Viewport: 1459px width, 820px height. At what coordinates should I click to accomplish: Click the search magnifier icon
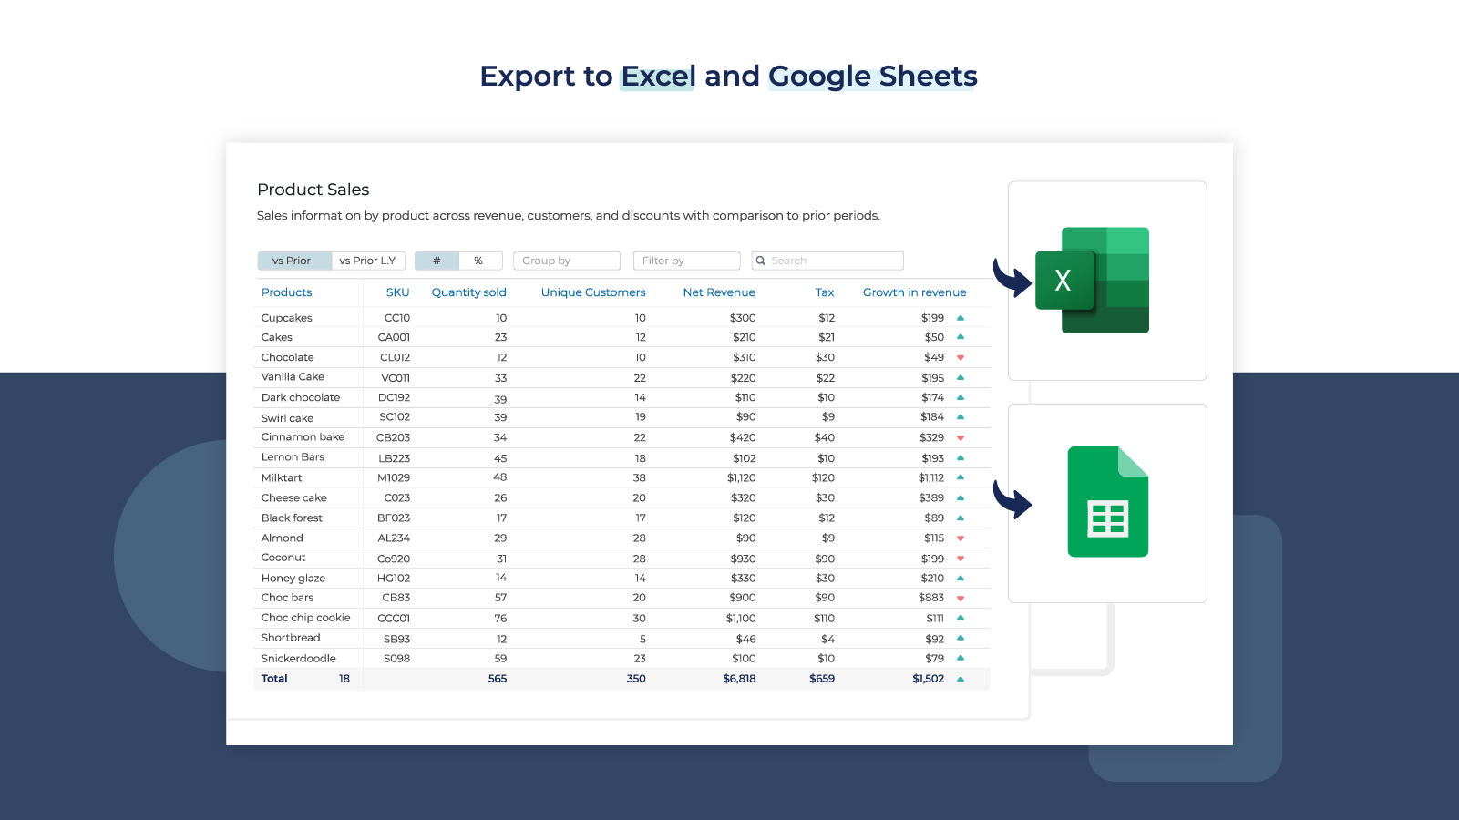(762, 261)
